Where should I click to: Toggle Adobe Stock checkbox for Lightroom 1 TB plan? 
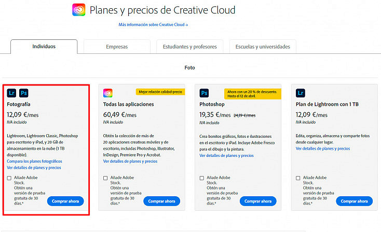point(298,178)
